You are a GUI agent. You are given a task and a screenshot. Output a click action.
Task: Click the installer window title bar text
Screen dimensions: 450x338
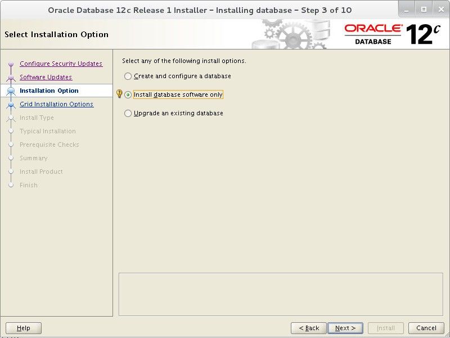click(200, 10)
